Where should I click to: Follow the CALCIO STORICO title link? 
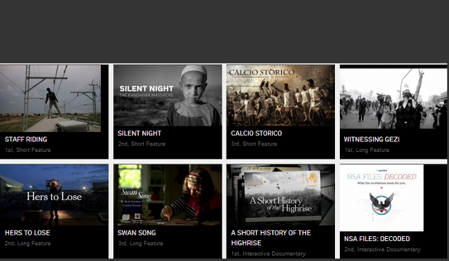pos(256,133)
